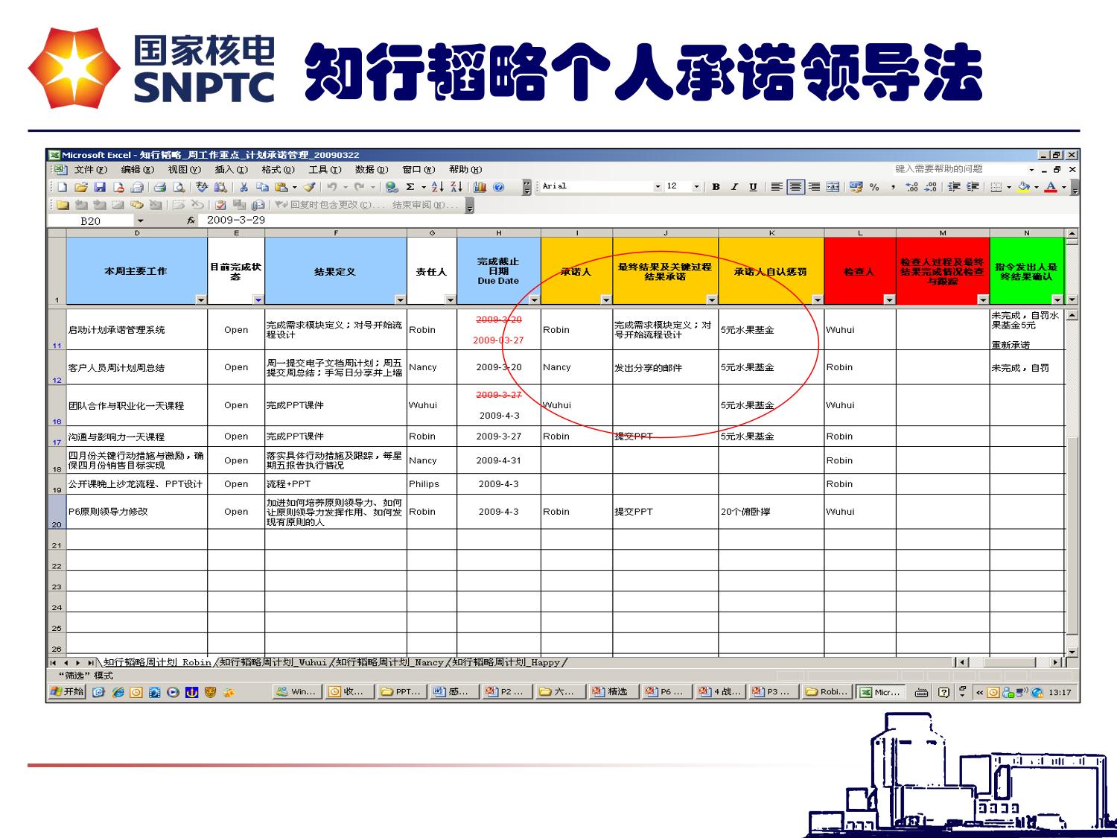The width and height of the screenshot is (1117, 838).
Task: Switch to 知行韬略周计划_Nancy sheet tab
Action: click(389, 662)
